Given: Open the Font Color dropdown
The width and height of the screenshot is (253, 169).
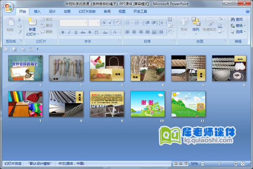Looking at the screenshot, I should coord(116,32).
